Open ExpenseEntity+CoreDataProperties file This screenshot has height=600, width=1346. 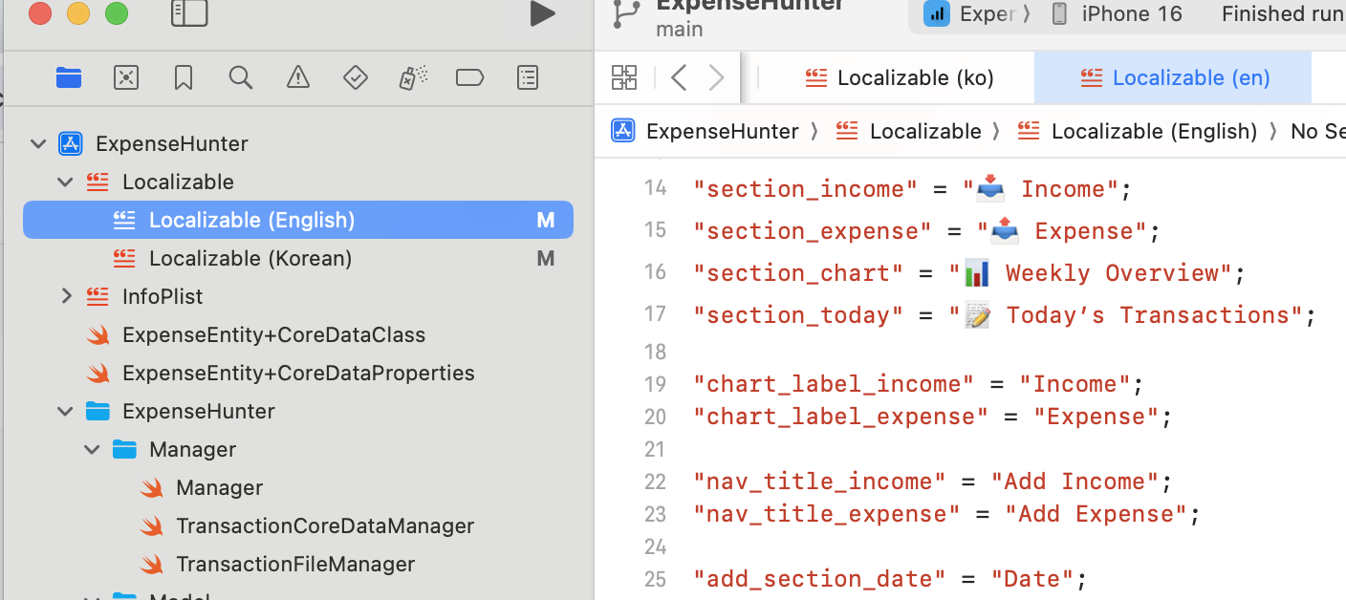point(298,373)
